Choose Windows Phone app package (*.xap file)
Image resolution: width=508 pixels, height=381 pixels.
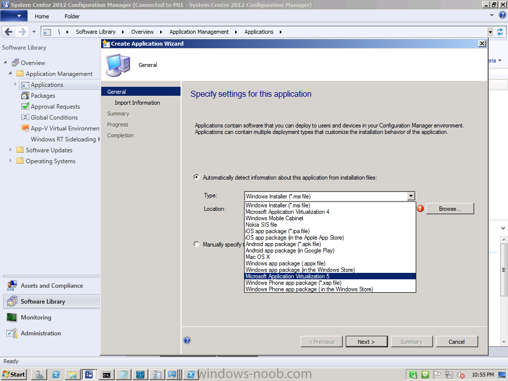(330, 283)
